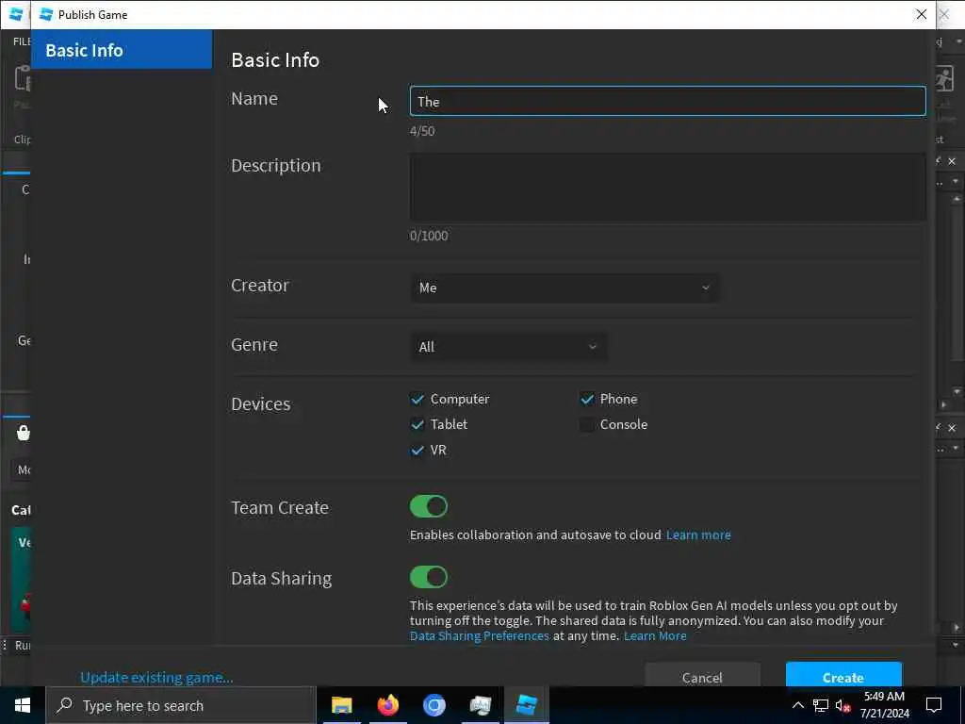
Task: Open the Creator dropdown set to Me
Action: pos(564,288)
